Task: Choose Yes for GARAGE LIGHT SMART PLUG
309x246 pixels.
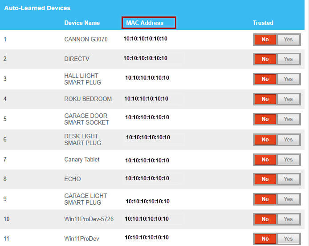Action: [x=288, y=199]
